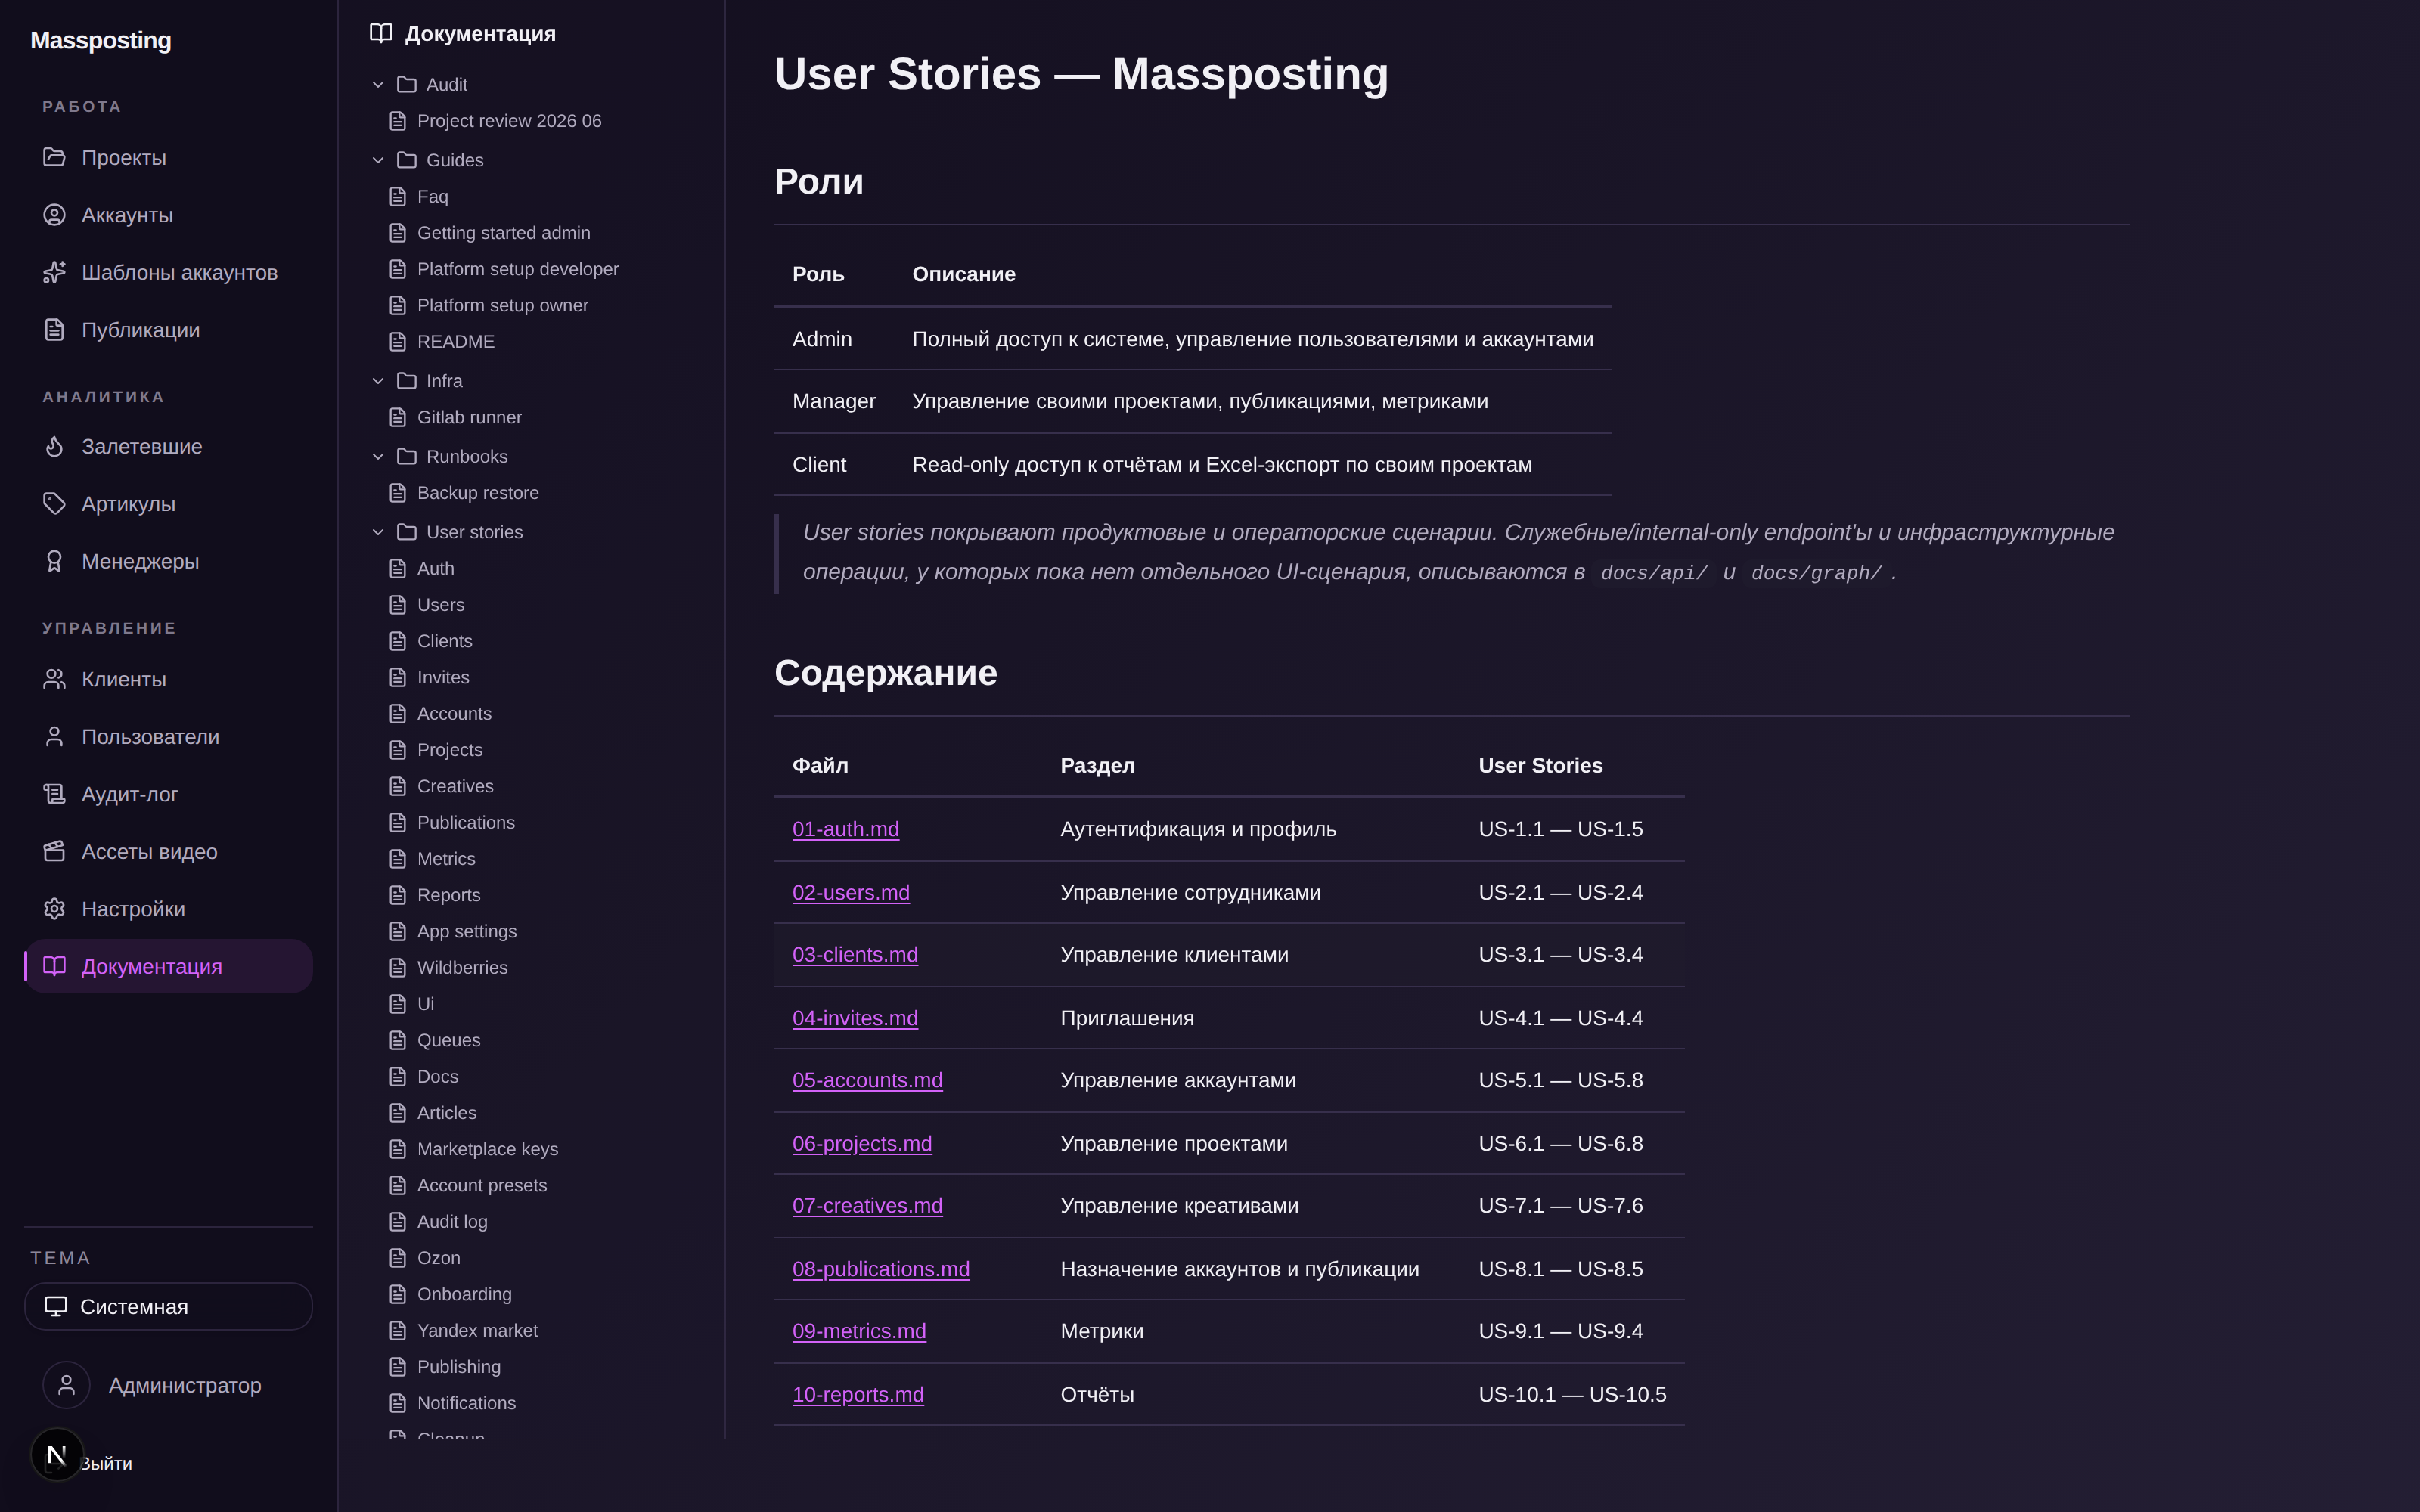
Task: Open the Account presets doc
Action: point(481,1185)
